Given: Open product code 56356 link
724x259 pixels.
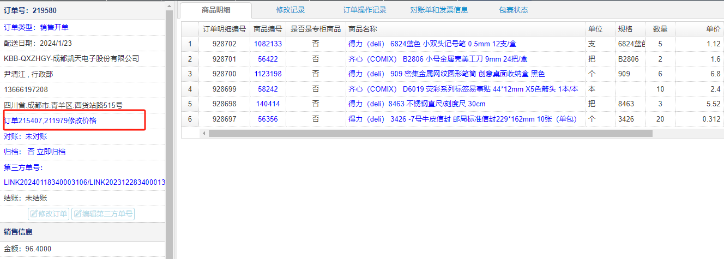Looking at the screenshot, I should (x=268, y=119).
